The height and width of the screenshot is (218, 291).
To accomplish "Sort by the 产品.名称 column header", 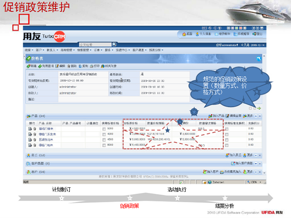I will (x=45, y=123).
